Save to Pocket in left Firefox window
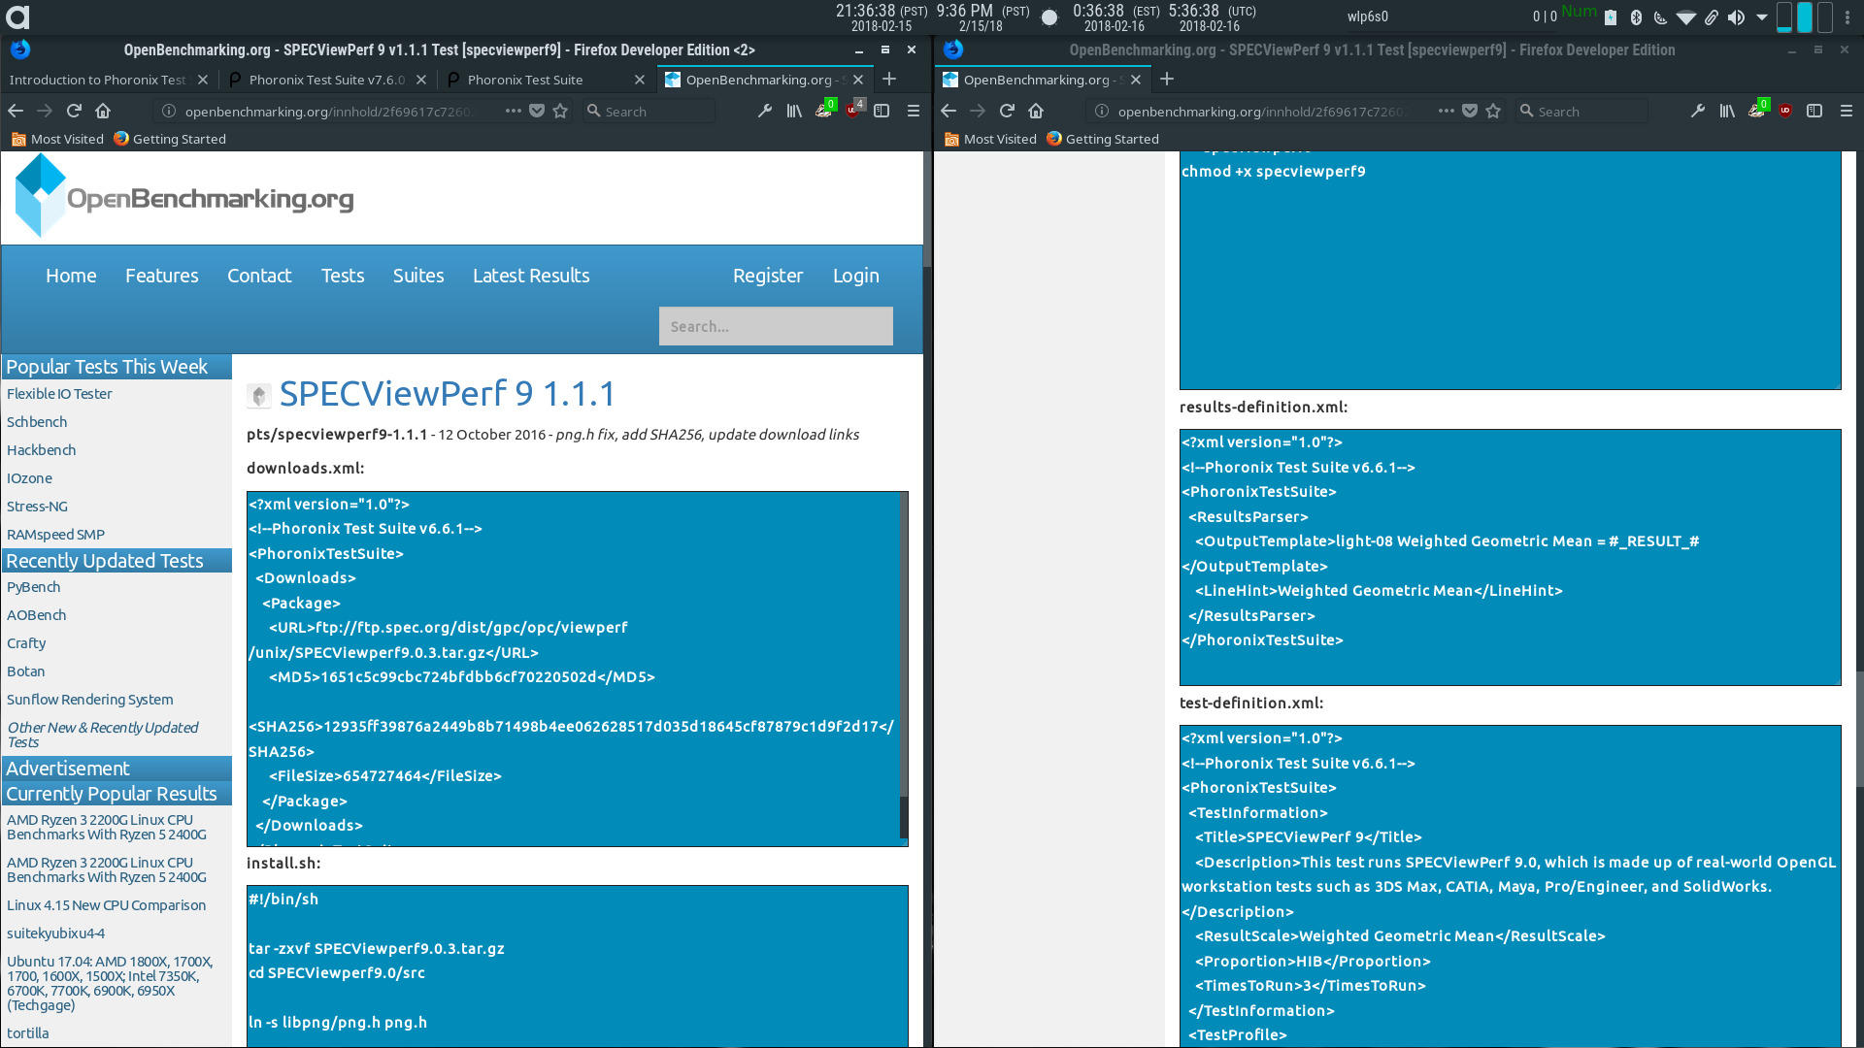Image resolution: width=1864 pixels, height=1048 pixels. [x=537, y=112]
